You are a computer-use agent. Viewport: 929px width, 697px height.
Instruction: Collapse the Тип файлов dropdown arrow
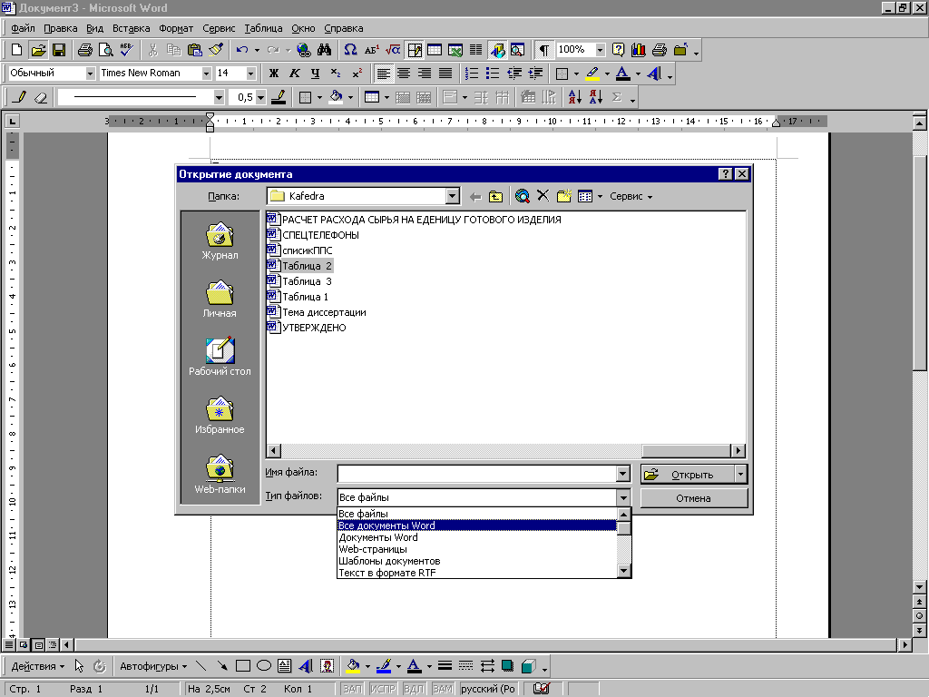click(622, 497)
